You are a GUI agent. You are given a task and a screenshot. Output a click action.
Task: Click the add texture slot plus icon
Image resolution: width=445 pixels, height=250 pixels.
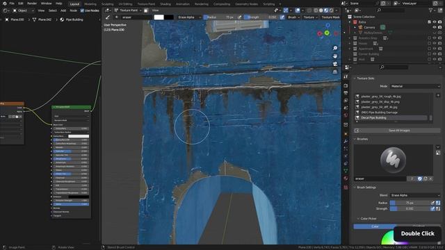438,96
